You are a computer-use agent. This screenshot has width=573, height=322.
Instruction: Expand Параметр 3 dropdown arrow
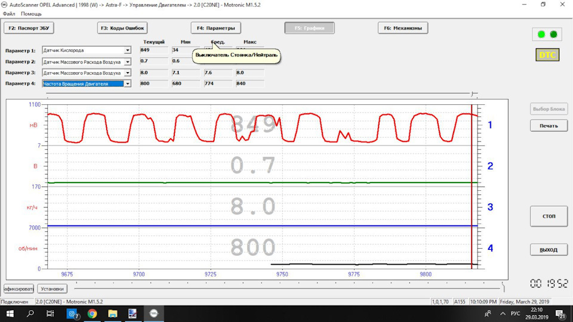(x=128, y=73)
